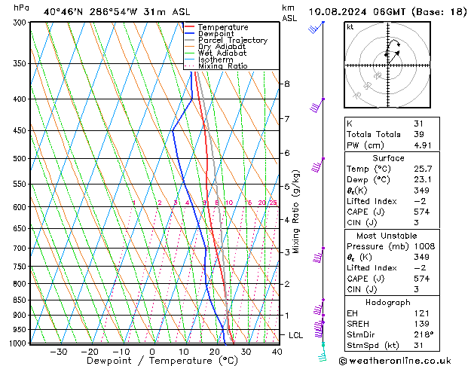Click the "Surface" section heading

pos(388,158)
